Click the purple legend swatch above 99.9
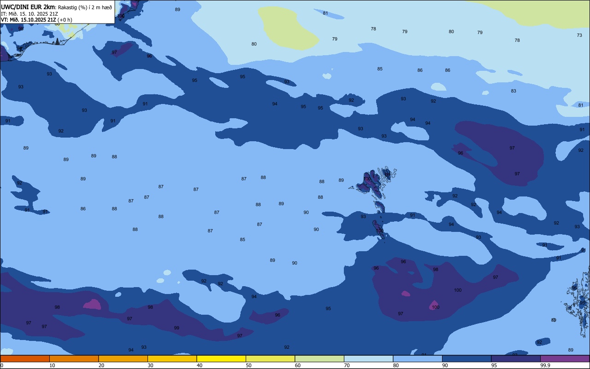This screenshot has height=369, width=590. (565, 358)
